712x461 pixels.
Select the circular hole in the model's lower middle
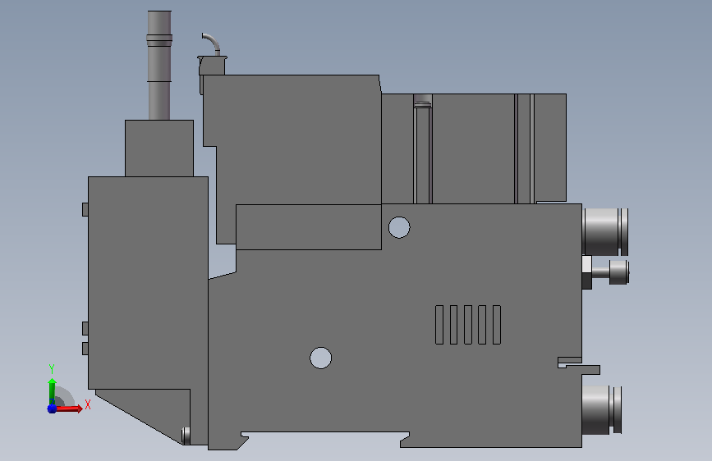click(320, 358)
